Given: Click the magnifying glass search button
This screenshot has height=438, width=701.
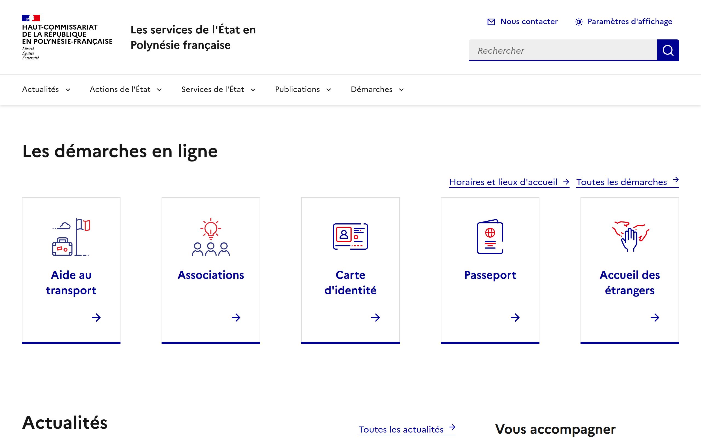Looking at the screenshot, I should coord(668,50).
